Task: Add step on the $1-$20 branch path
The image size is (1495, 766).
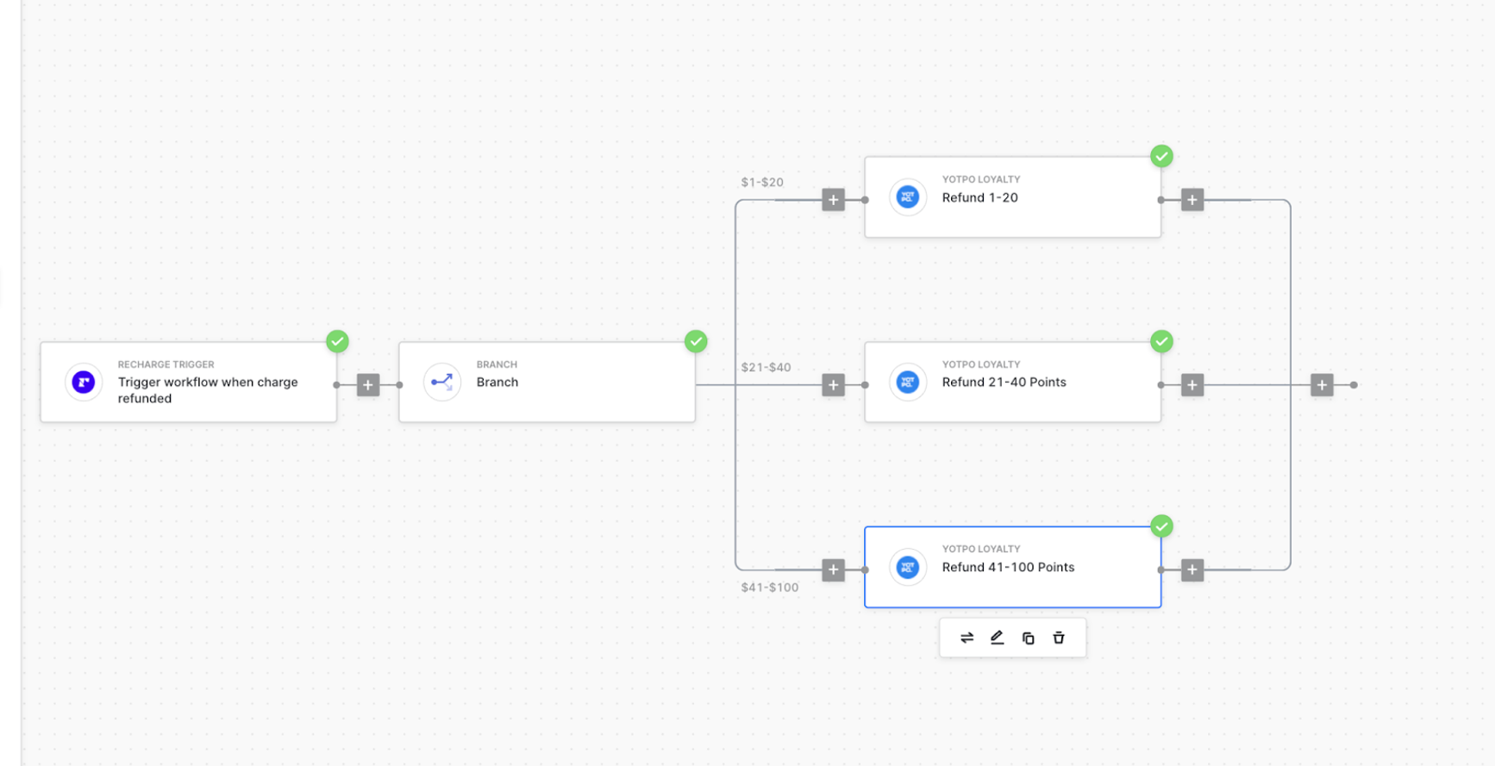Action: [x=833, y=200]
